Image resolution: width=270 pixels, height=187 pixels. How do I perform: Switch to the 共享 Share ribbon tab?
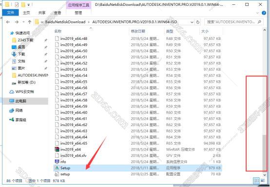(x=42, y=13)
